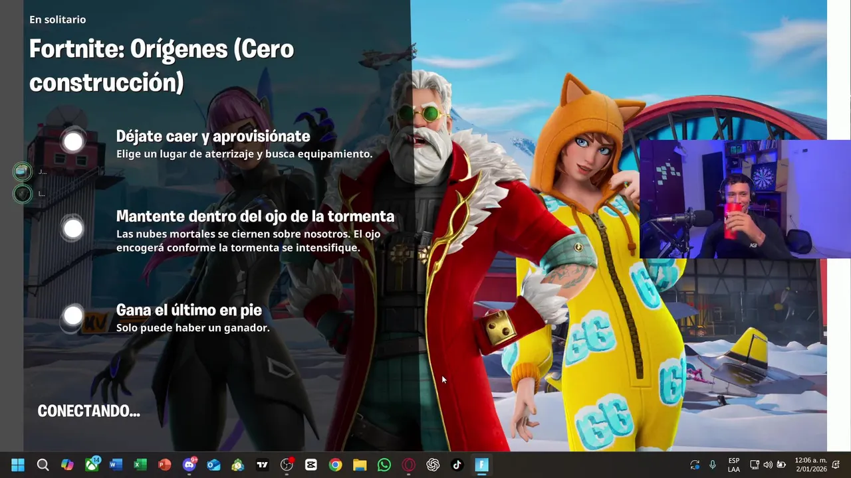The image size is (851, 478).
Task: Click the 'Fortnite: Orígenes (Cero construcción)' title
Action: (x=162, y=66)
